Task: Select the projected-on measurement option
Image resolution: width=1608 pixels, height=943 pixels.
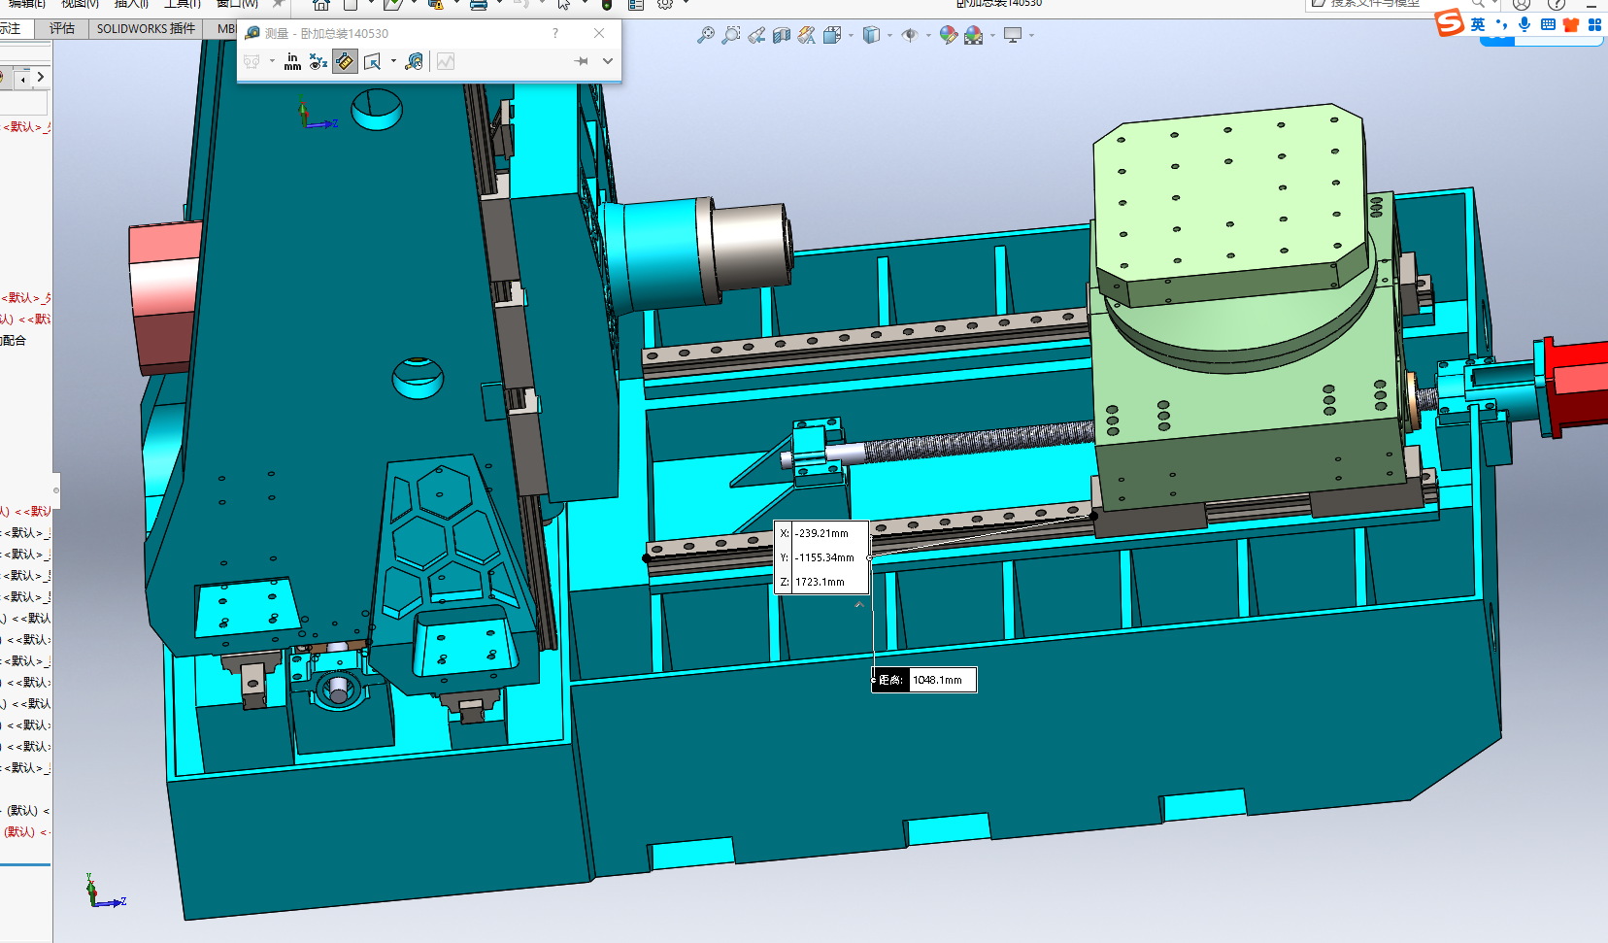Action: (x=372, y=61)
